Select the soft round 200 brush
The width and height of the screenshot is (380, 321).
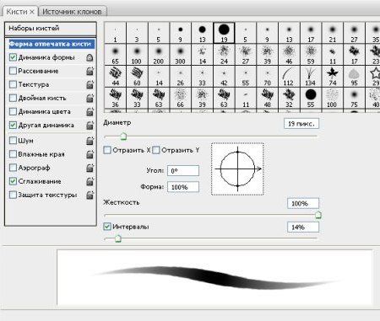click(159, 55)
